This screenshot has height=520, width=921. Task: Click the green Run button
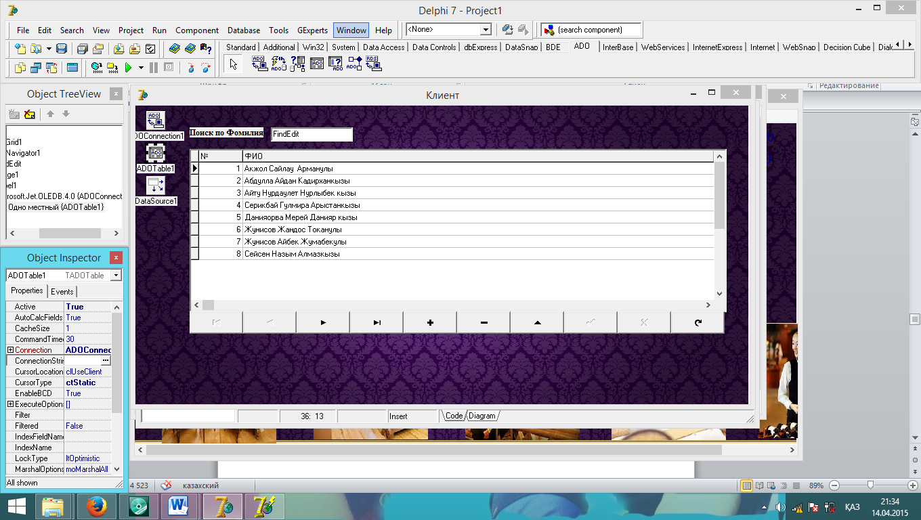pos(128,67)
